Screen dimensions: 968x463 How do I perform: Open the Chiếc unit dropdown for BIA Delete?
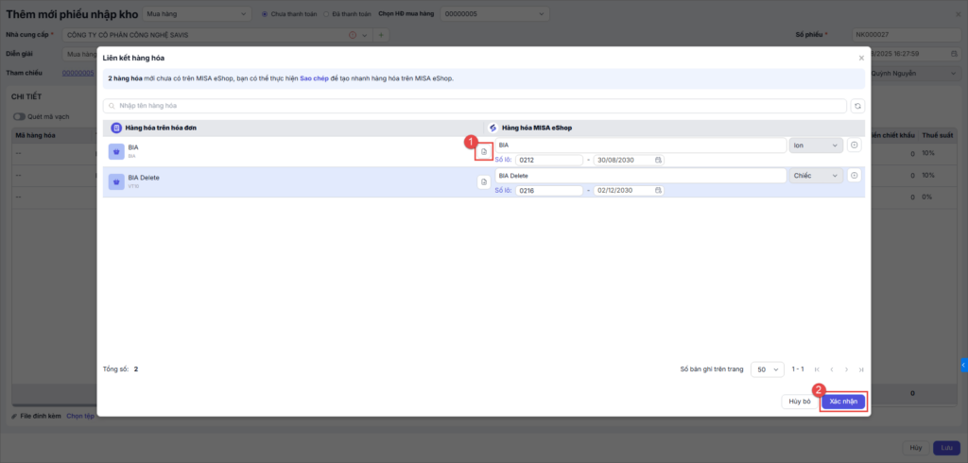(816, 176)
